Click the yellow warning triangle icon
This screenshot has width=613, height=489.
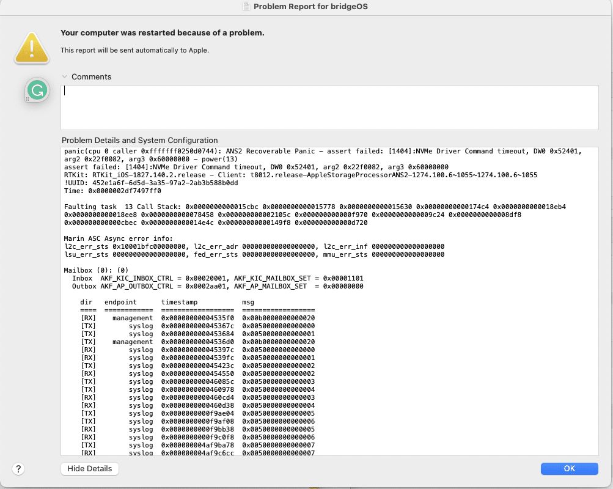pos(32,48)
